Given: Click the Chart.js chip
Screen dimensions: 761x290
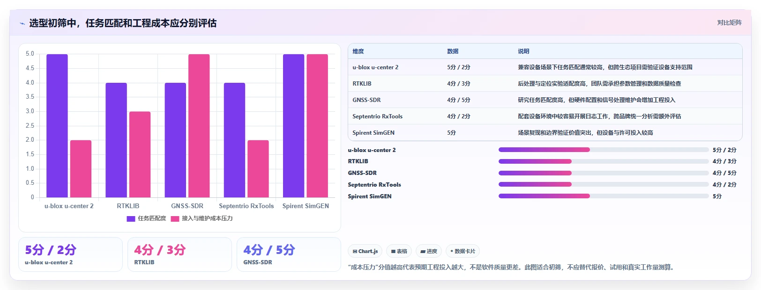Looking at the screenshot, I should (365, 251).
